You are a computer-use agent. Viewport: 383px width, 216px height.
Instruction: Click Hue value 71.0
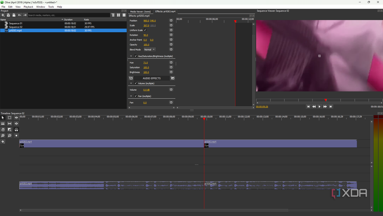[x=146, y=63]
